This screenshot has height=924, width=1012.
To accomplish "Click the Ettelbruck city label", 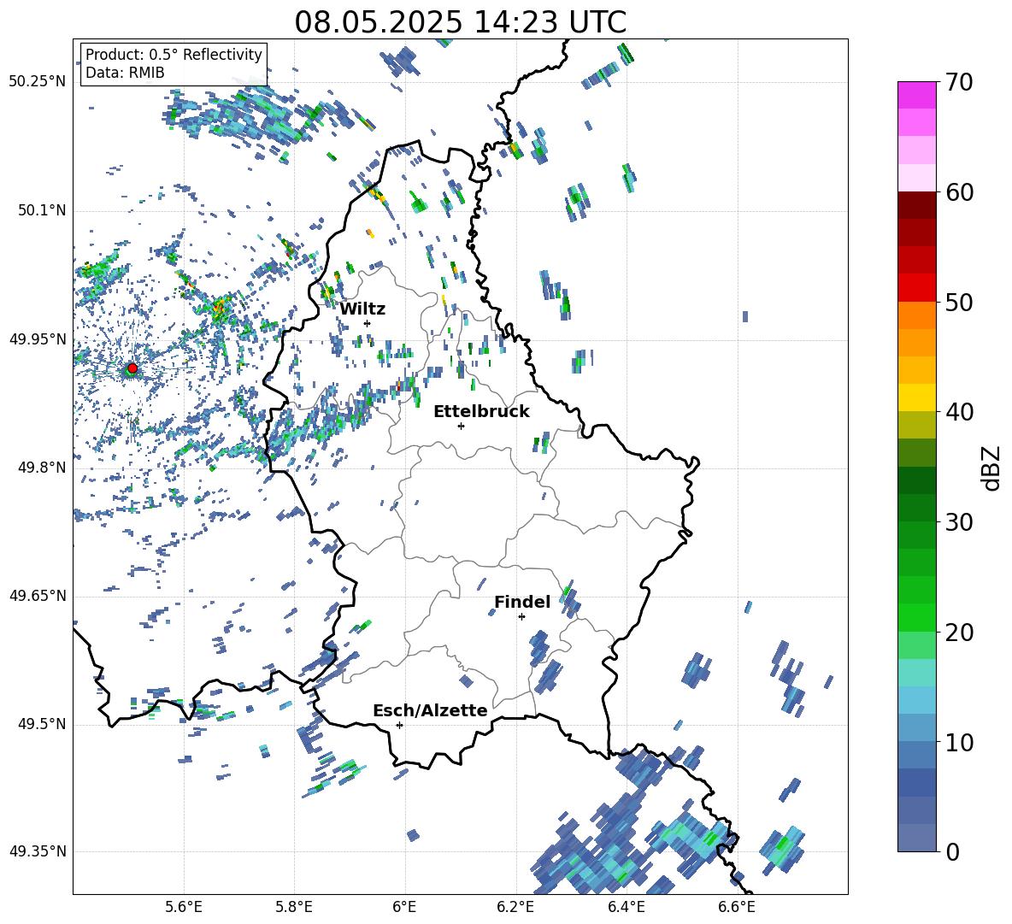I will 481,412.
